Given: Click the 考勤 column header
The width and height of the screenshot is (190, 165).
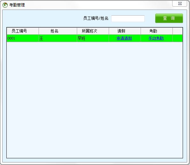Looking at the screenshot, I should (157, 31).
